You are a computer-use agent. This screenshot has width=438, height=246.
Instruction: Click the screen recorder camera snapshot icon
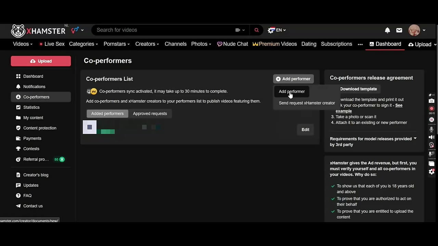pyautogui.click(x=431, y=101)
